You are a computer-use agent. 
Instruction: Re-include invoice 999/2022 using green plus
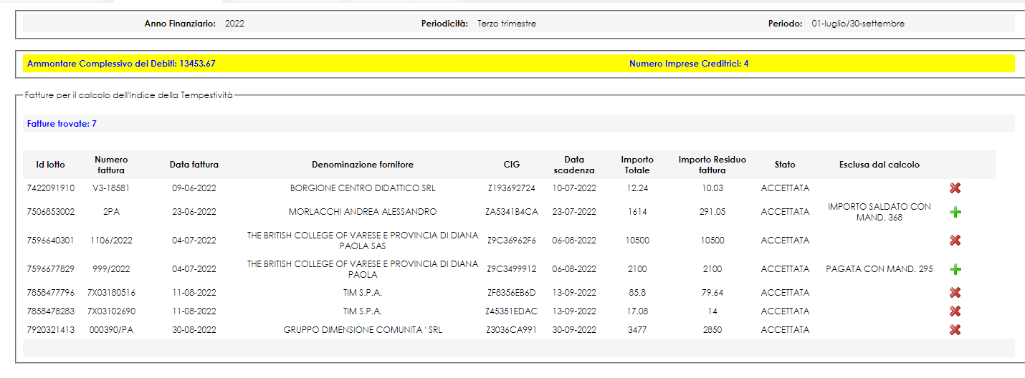955,270
